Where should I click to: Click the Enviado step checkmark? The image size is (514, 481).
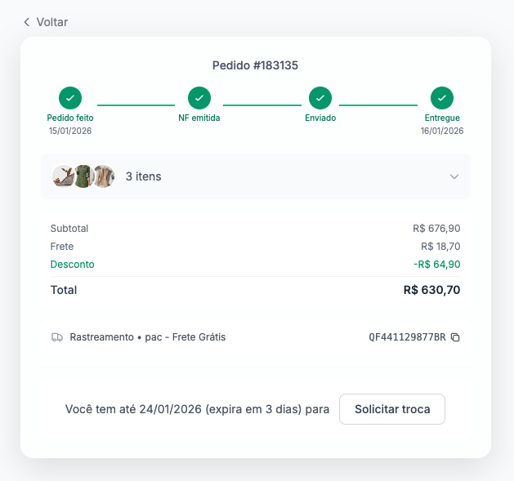tap(320, 98)
